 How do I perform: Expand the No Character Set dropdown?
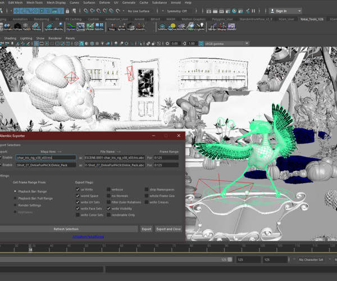312,260
